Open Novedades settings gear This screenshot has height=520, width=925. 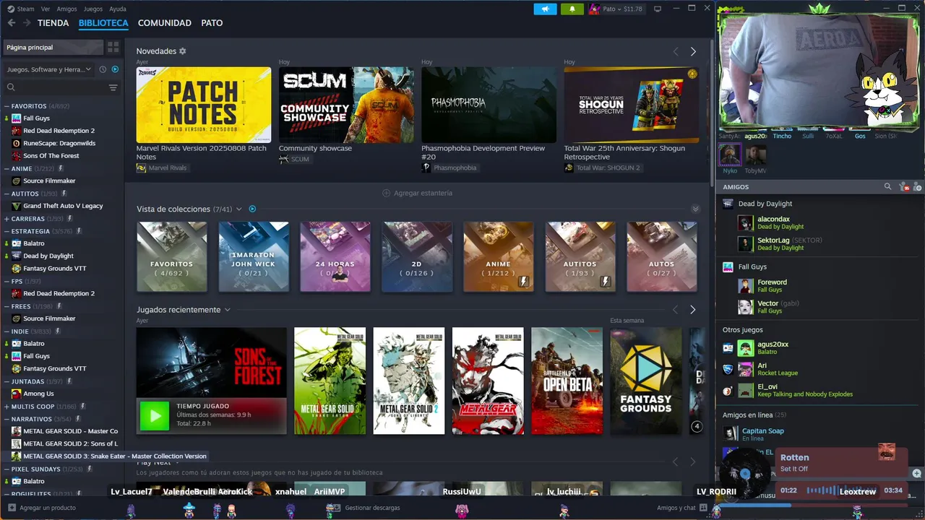(183, 51)
